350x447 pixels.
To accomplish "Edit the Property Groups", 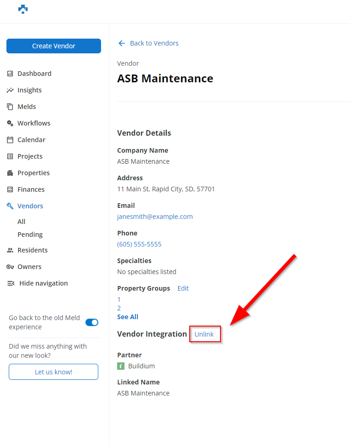I will [x=183, y=288].
